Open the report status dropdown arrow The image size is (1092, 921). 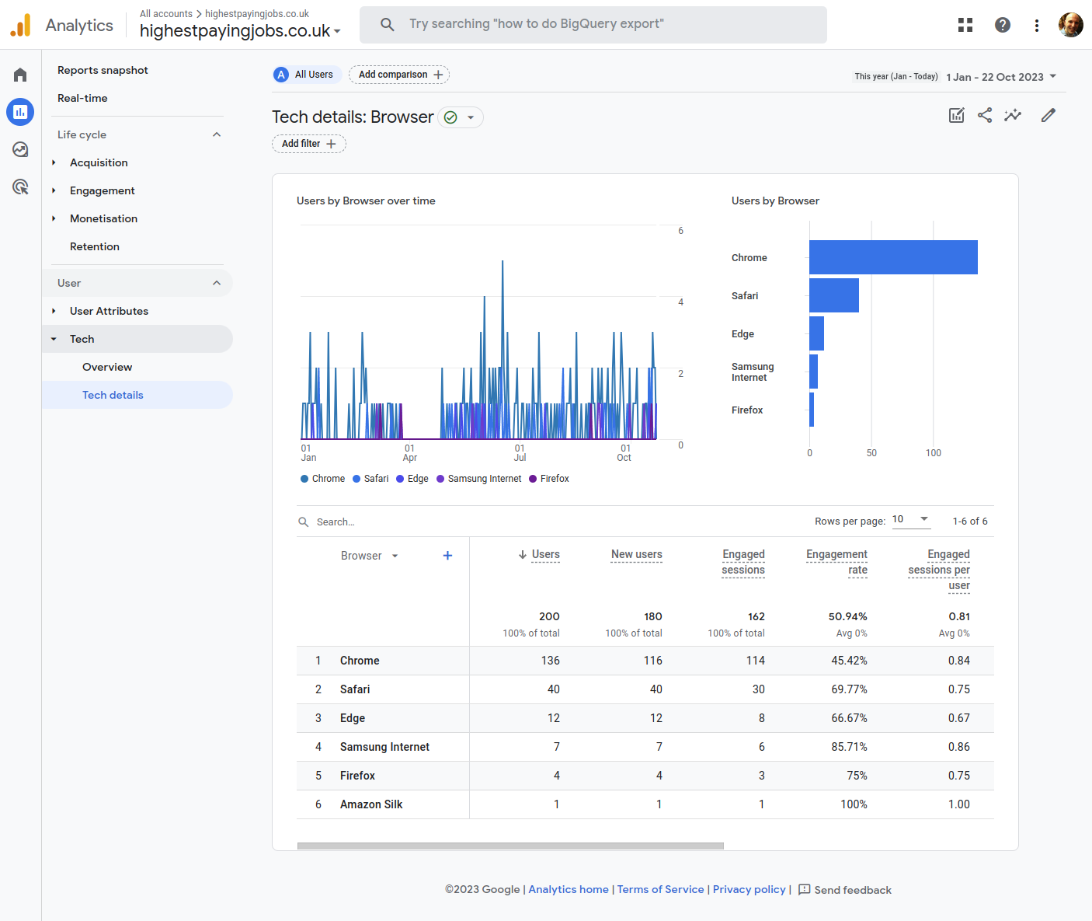(x=471, y=117)
